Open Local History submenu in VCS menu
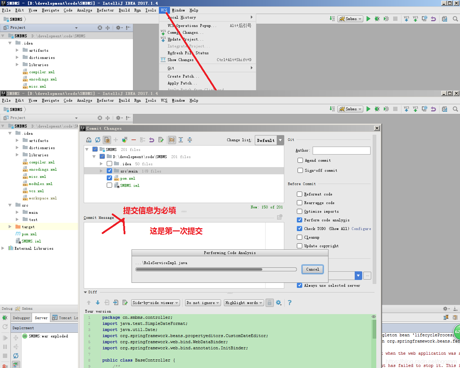This screenshot has height=368, width=460. (x=207, y=17)
